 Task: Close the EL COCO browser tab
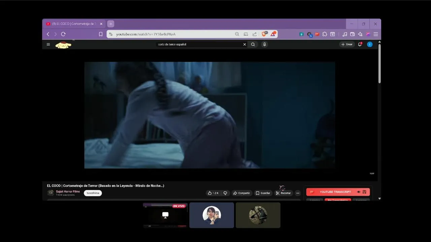101,24
